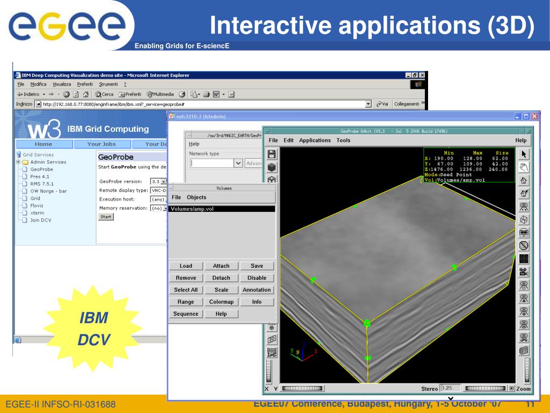Click the slider right of Stereo value
550x413 pixels.
[485, 388]
